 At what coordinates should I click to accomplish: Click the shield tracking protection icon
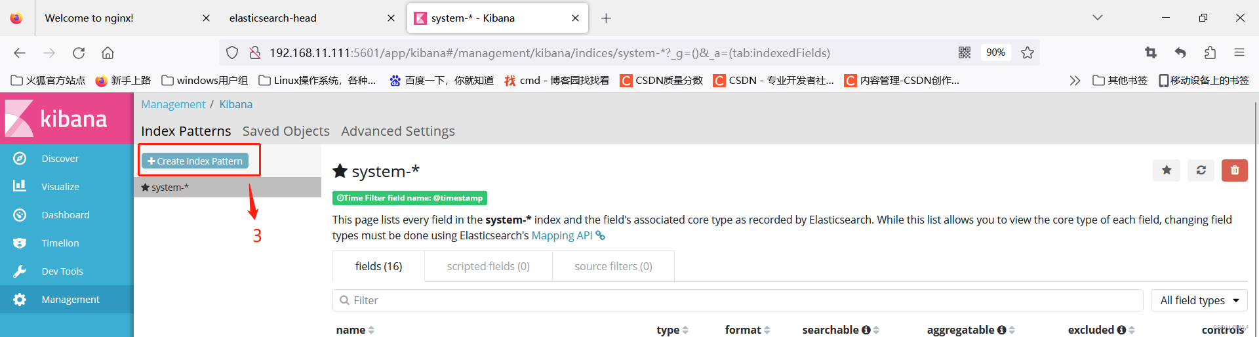coord(232,52)
